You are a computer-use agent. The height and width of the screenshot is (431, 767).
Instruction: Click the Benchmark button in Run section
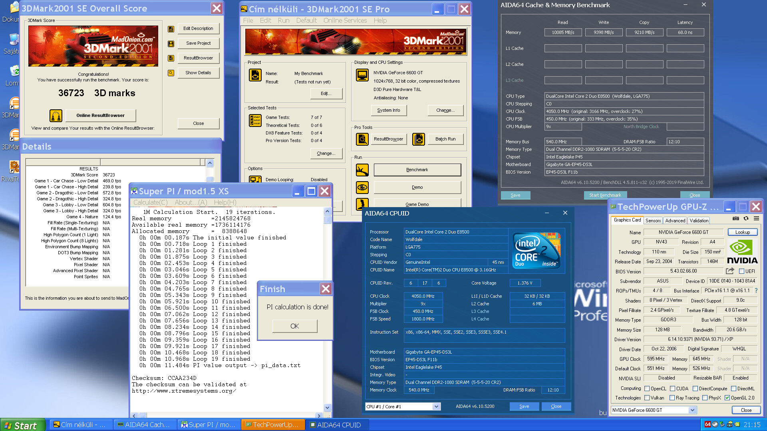pos(417,170)
